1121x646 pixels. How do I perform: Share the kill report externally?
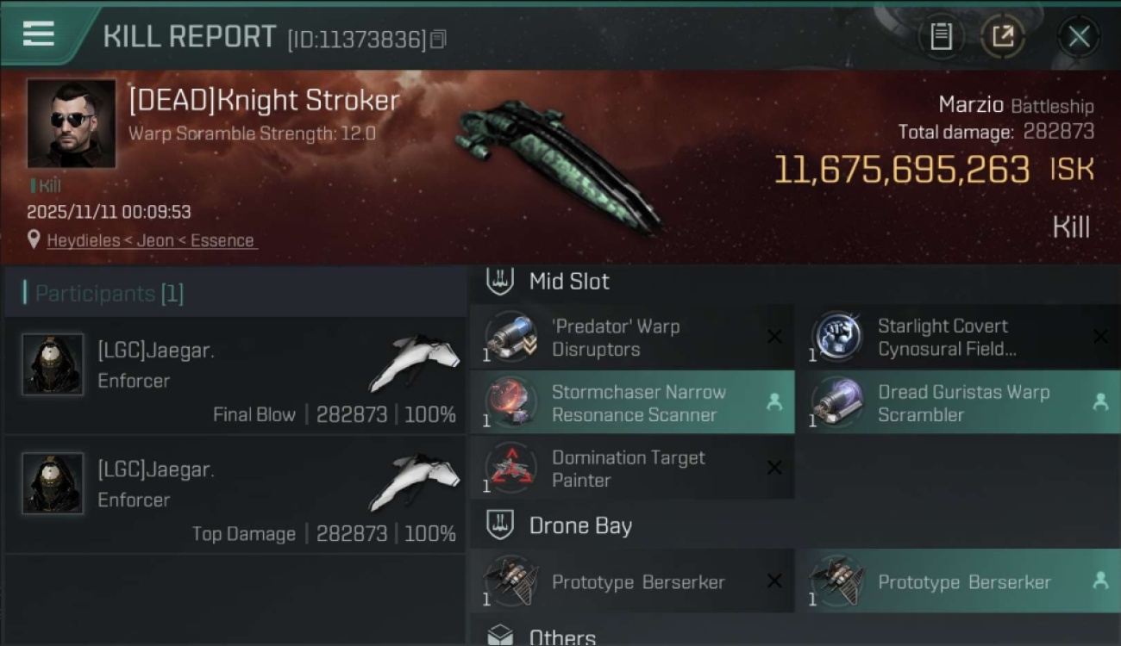coord(1003,36)
